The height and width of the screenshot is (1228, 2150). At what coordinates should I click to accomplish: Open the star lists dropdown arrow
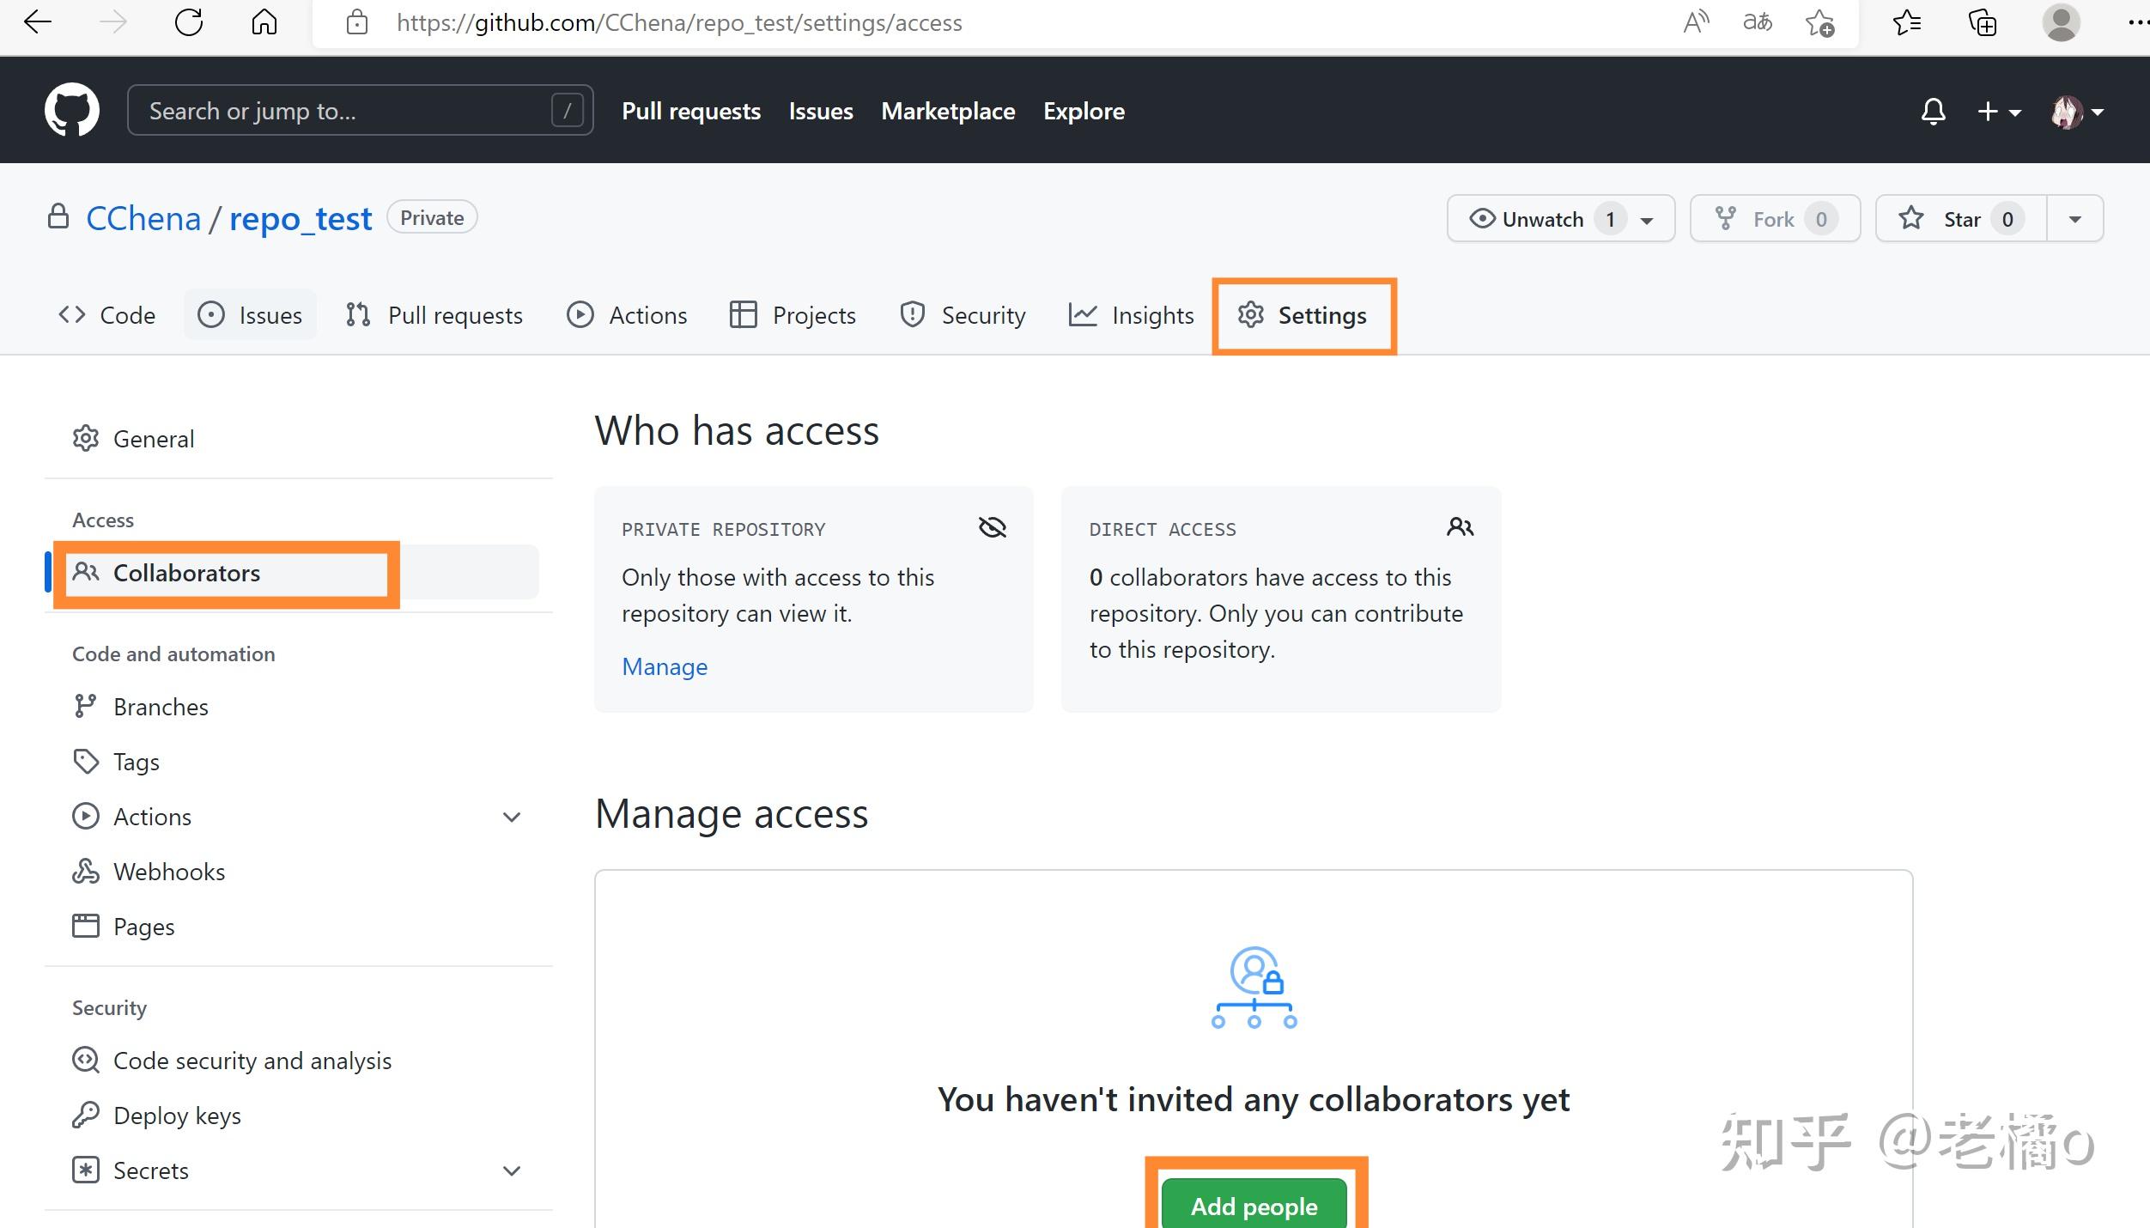[2074, 219]
